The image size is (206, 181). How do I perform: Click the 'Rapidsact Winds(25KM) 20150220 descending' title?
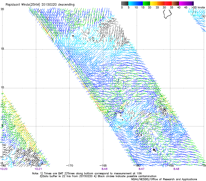pyautogui.click(x=40, y=5)
